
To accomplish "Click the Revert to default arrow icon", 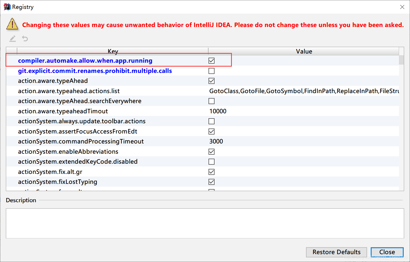I will pyautogui.click(x=25, y=39).
